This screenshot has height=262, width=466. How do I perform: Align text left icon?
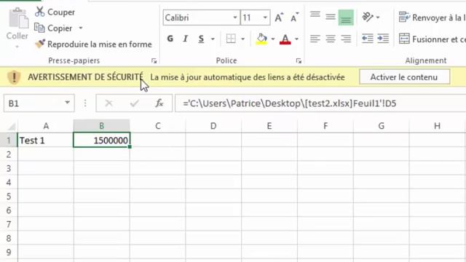pos(315,39)
